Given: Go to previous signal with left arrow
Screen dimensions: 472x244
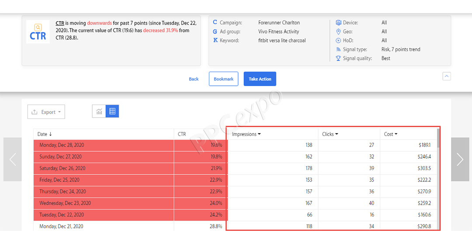Looking at the screenshot, I should point(13,159).
